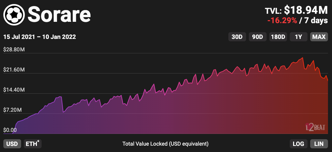Image resolution: width=332 pixels, height=152 pixels.
Task: Click the Total Value Locked caption
Action: click(165, 144)
